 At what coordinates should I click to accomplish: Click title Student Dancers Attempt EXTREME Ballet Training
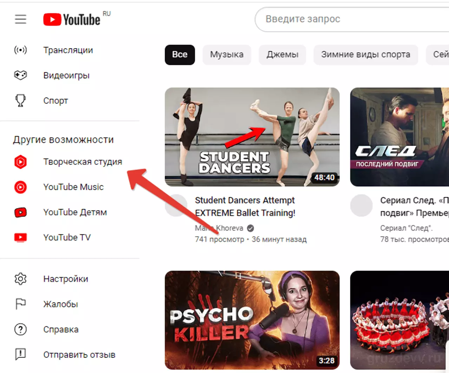245,207
